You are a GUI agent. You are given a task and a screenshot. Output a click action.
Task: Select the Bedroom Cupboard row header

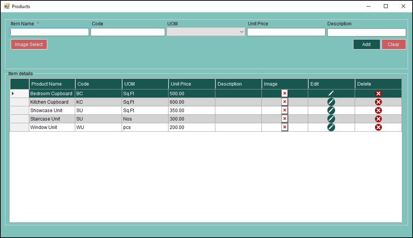click(19, 93)
